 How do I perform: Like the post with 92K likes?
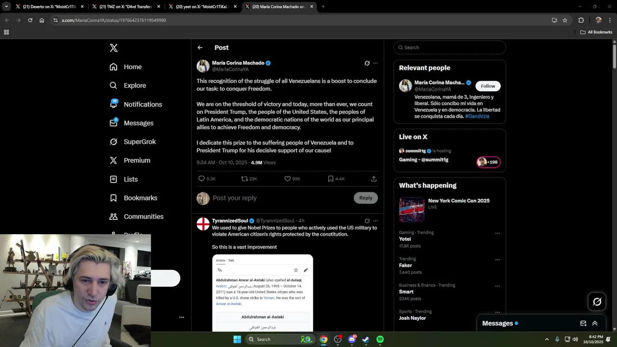(x=288, y=179)
